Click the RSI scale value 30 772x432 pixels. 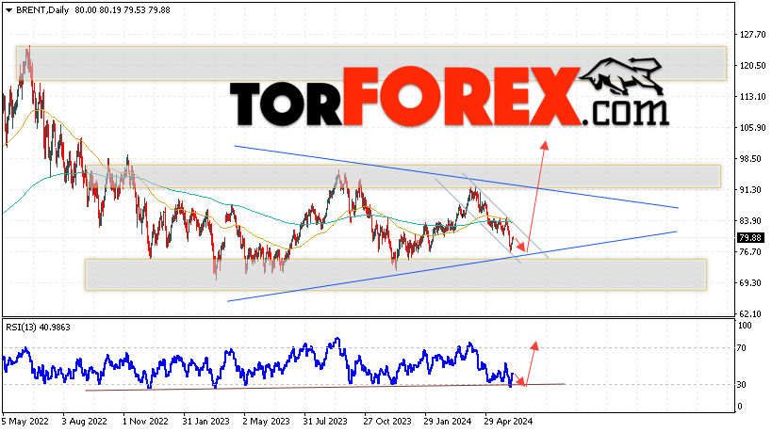click(742, 385)
